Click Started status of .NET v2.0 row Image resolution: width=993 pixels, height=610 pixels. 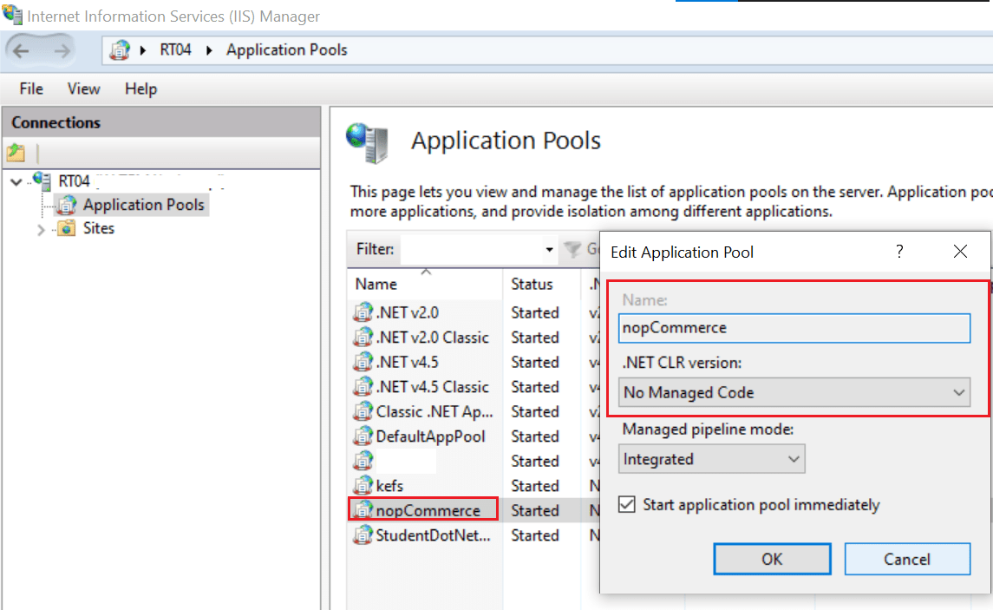[535, 313]
